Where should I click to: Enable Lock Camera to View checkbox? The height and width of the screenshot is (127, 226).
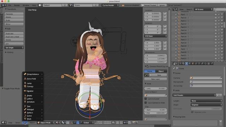(x=145, y=103)
